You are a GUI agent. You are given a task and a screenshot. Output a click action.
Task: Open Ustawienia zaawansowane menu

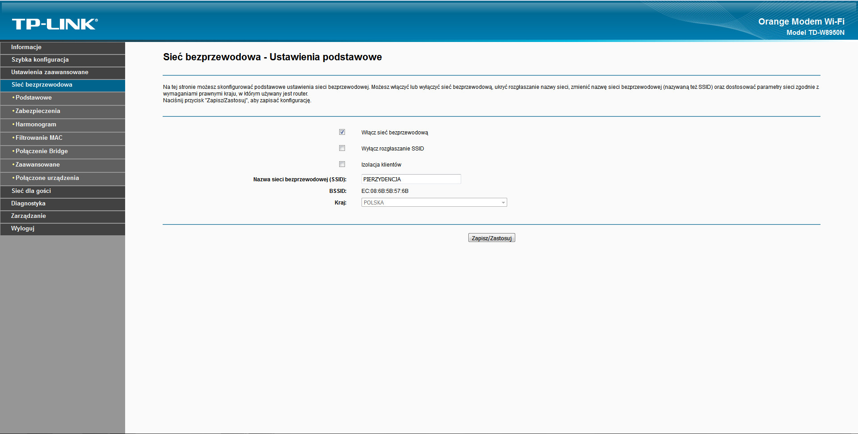click(63, 72)
